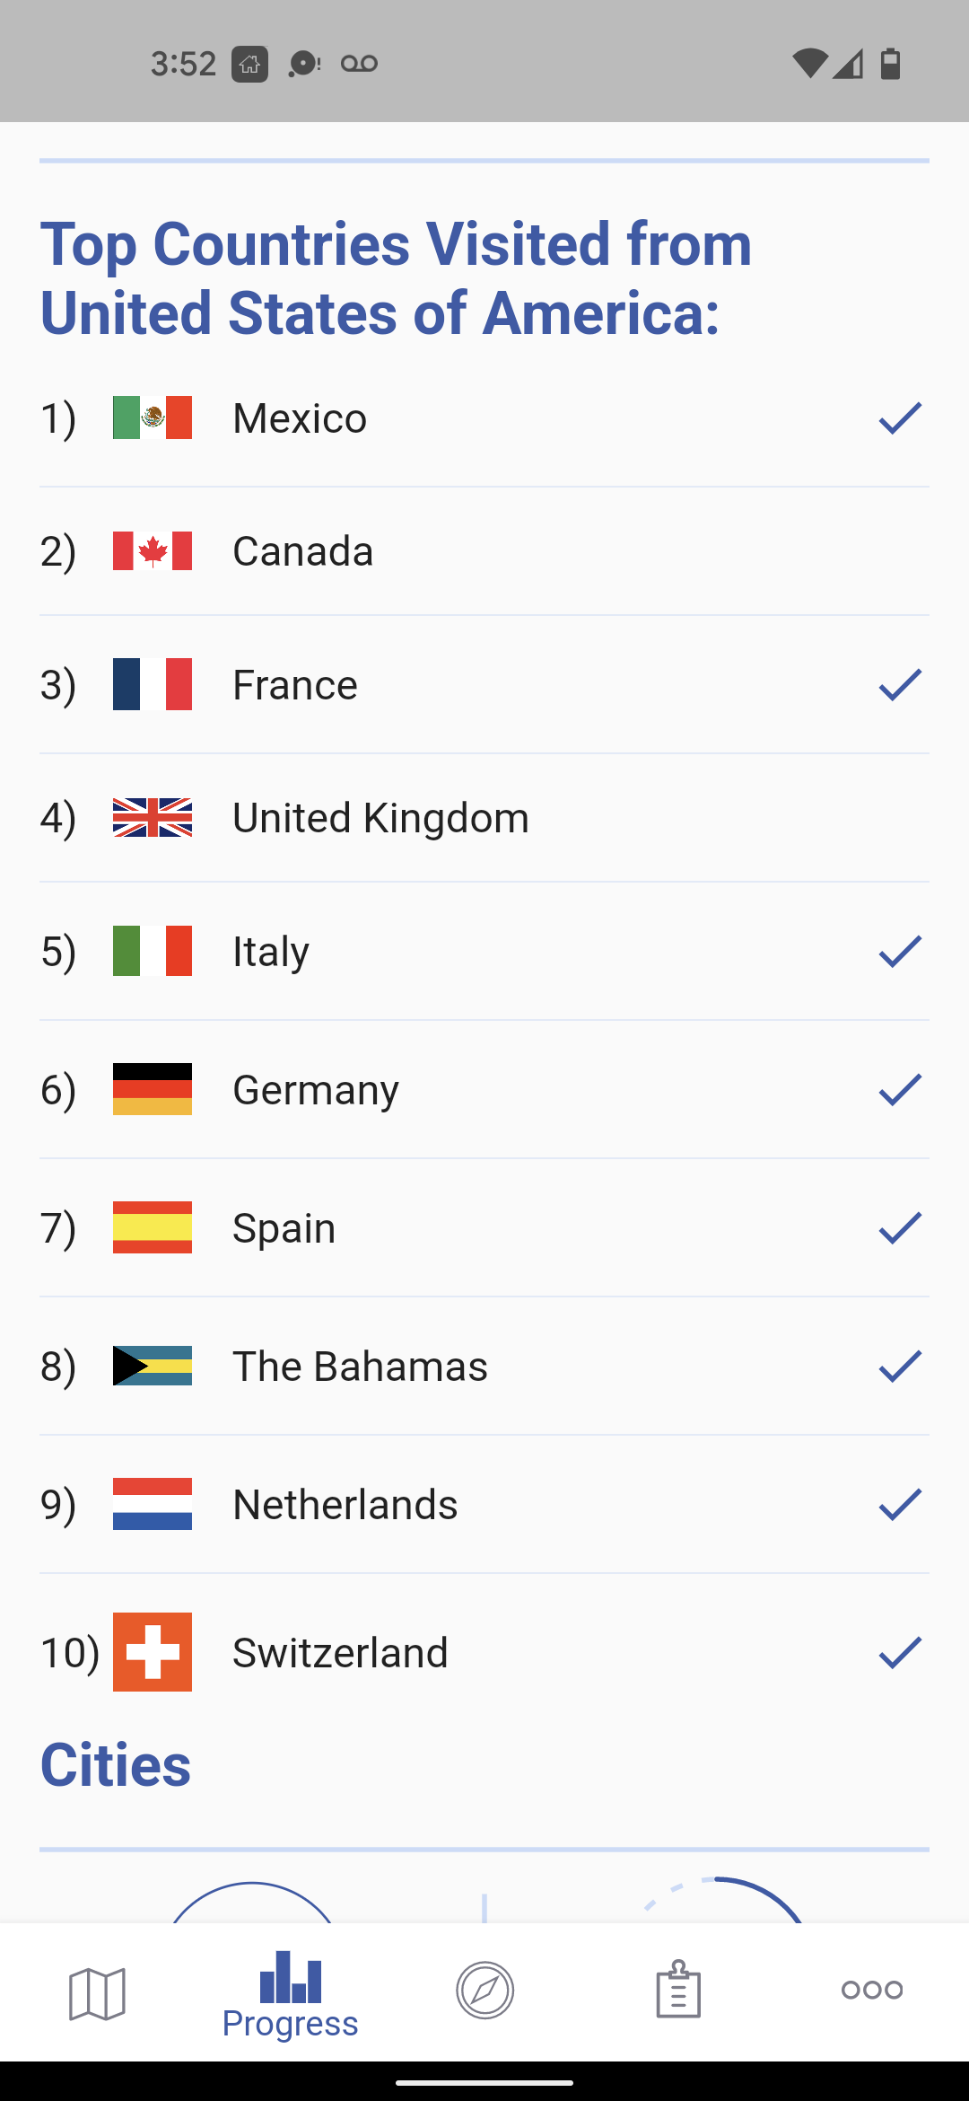Screen dimensions: 969x2101
Task: Tap the Switzerland flag icon
Action: coord(153,1652)
